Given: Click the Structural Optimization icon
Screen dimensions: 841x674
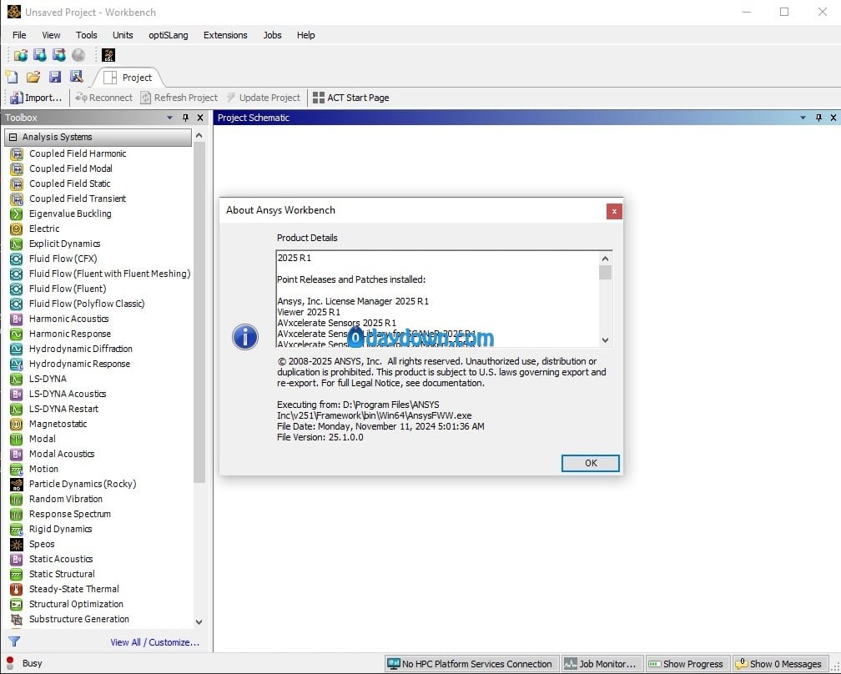Looking at the screenshot, I should [x=17, y=604].
